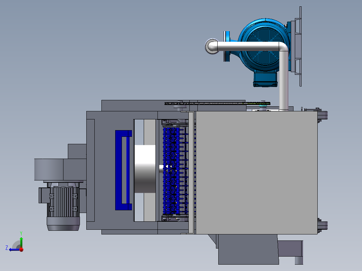Click the red X axis ball on triad
This screenshot has height=271, width=362.
pyautogui.click(x=21, y=250)
